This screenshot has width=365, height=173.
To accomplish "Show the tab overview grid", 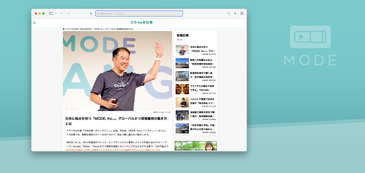I will tap(242, 13).
